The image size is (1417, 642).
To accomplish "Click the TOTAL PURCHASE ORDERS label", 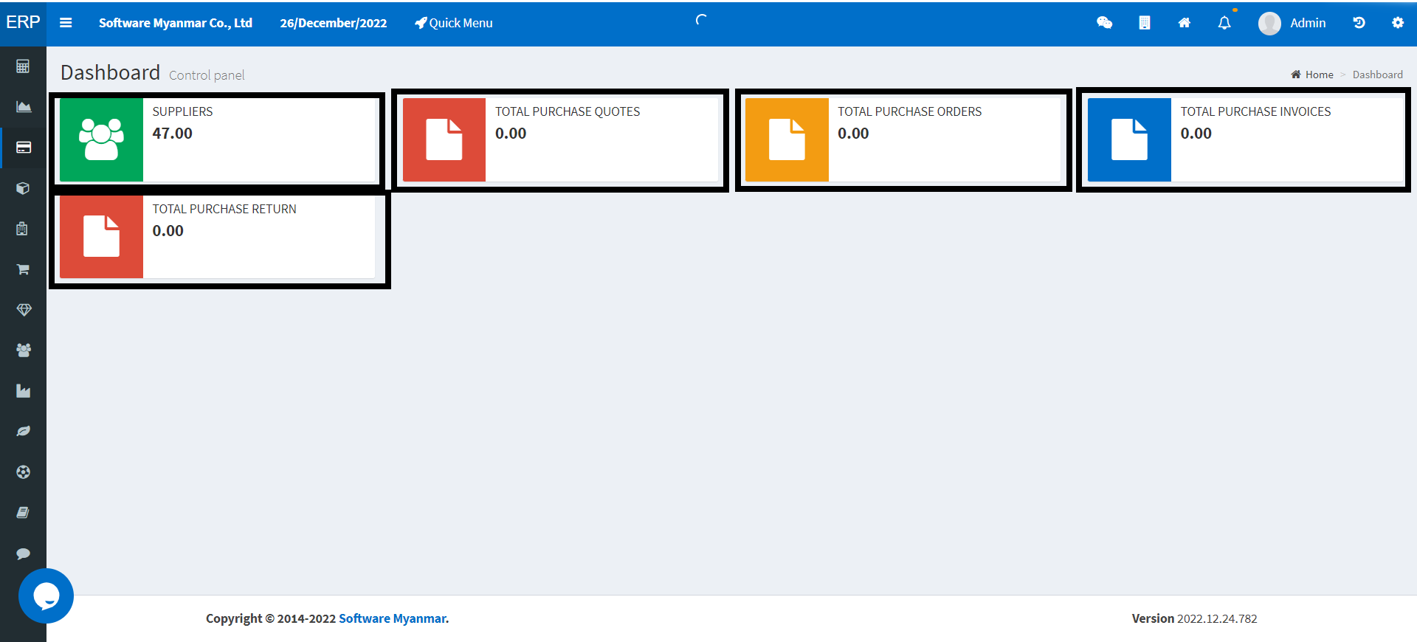I will pyautogui.click(x=909, y=111).
